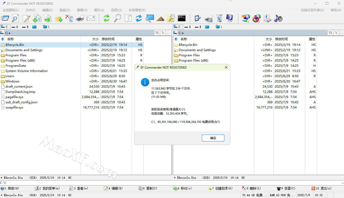Switch right panel to drive E
The height and width of the screenshot is (198, 344).
(x=198, y=27)
